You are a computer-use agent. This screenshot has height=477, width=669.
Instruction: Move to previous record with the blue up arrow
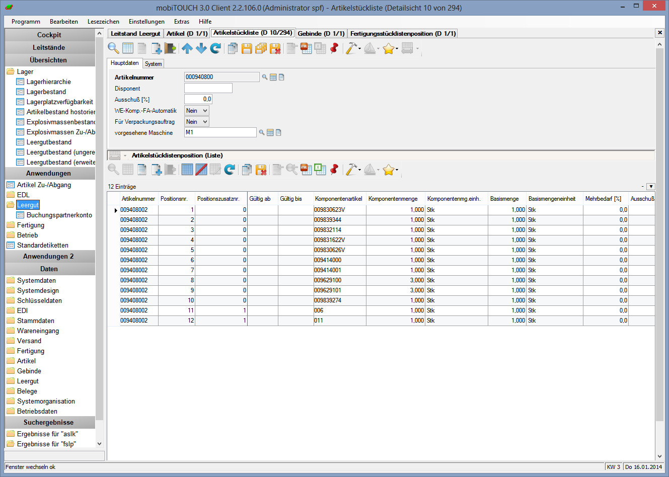pos(187,48)
